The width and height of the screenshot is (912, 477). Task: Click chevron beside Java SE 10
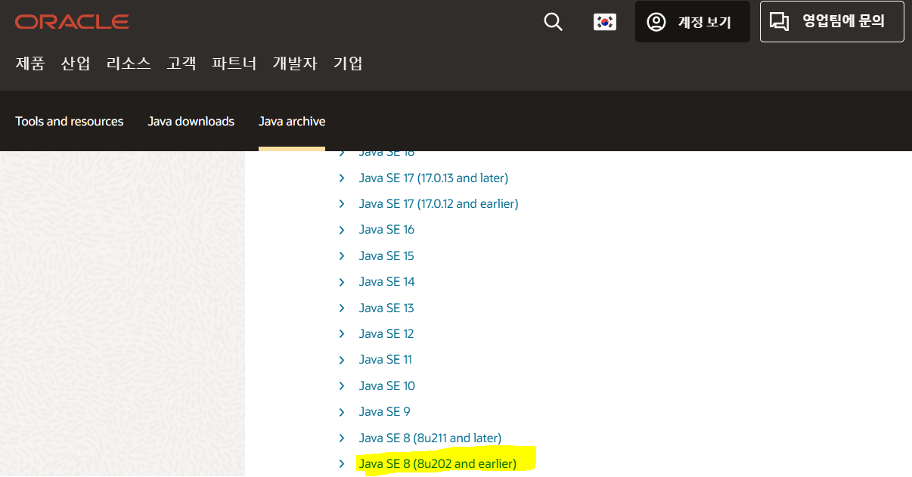[342, 386]
